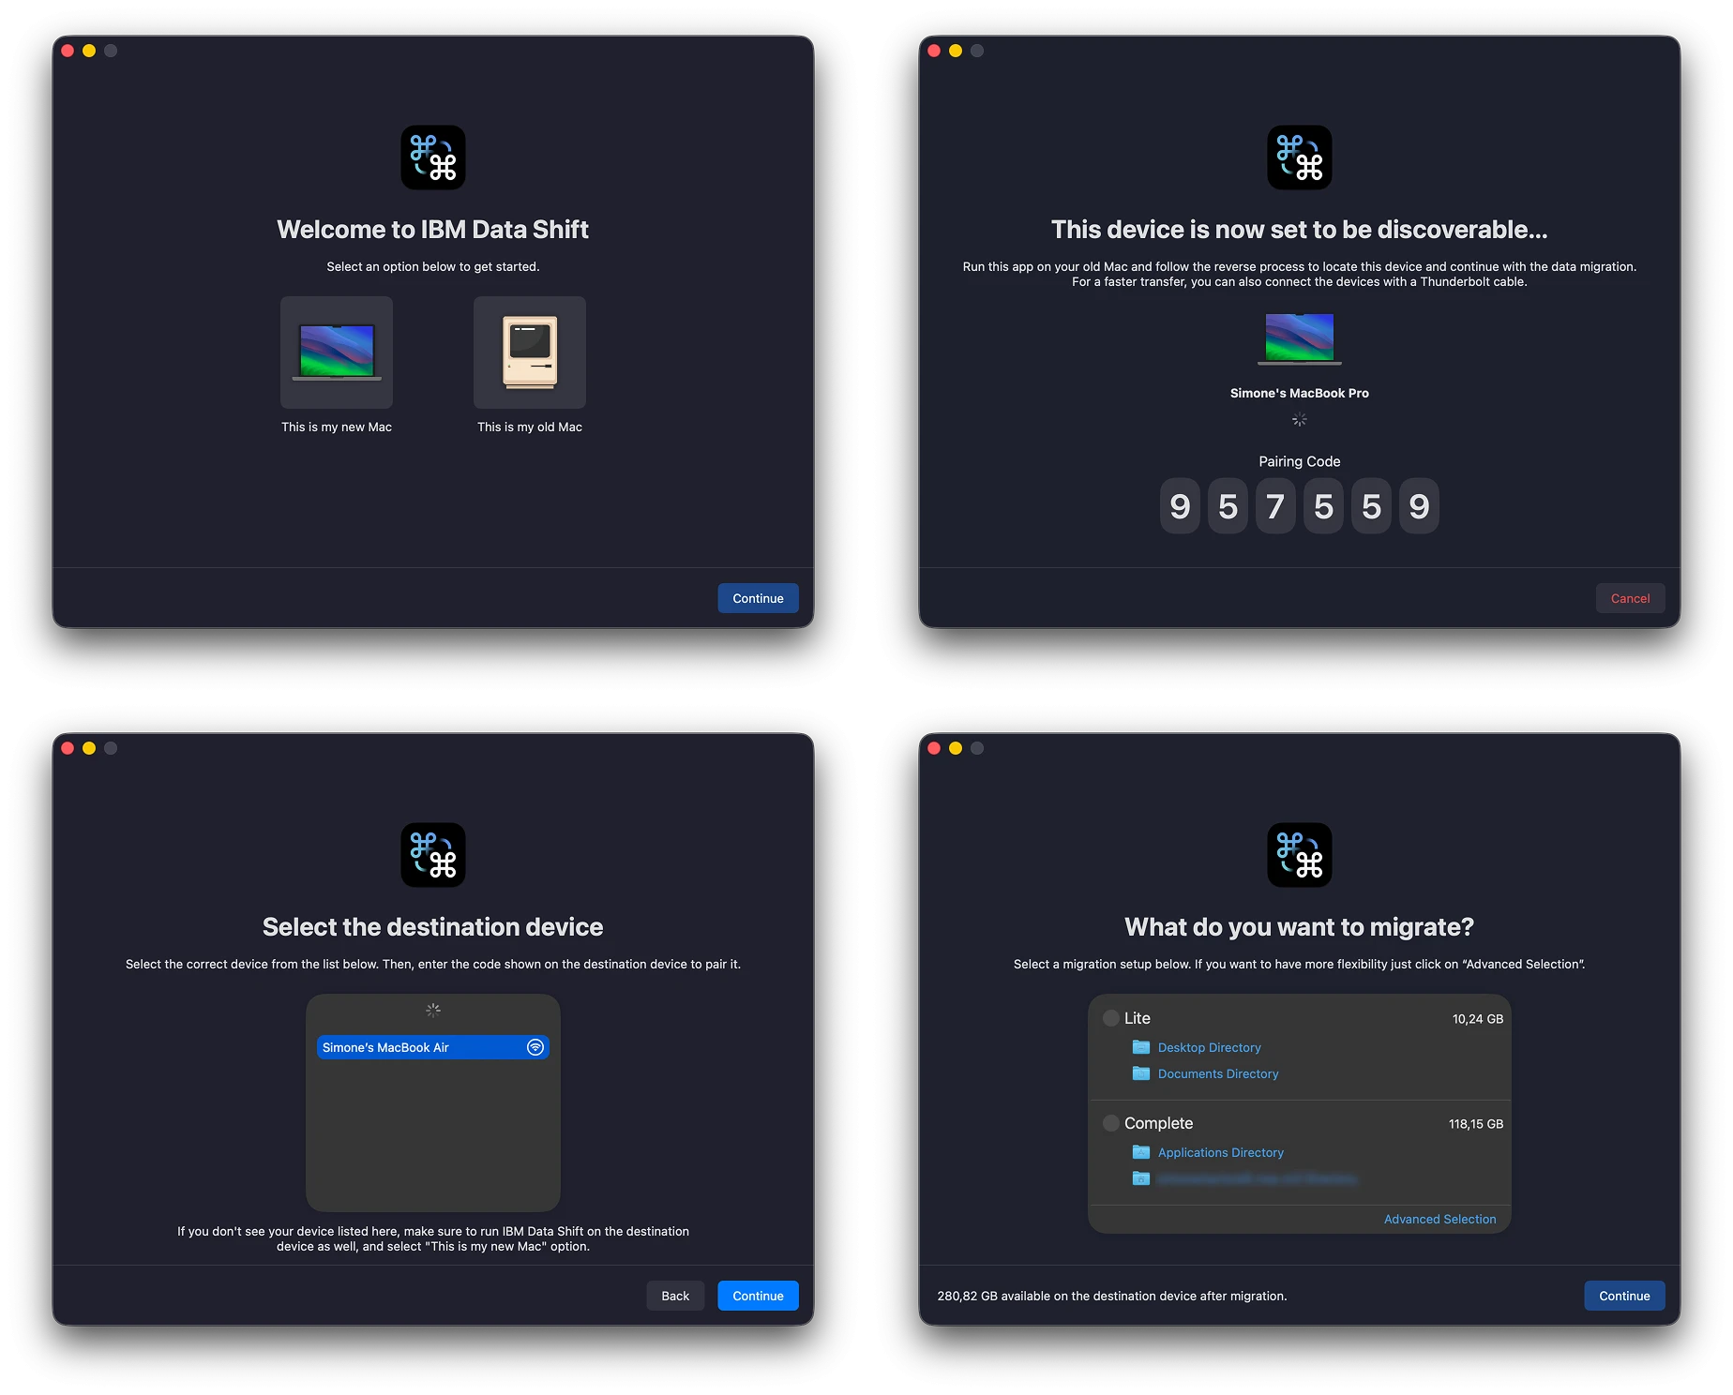The width and height of the screenshot is (1733, 1395).
Task: Click the Wi-Fi icon on MacBook Air row
Action: pos(535,1047)
